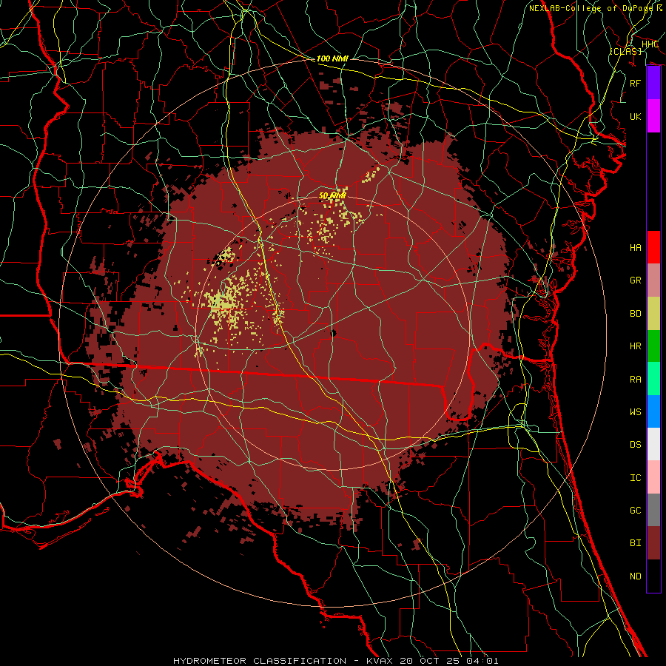This screenshot has width=666, height=666.
Task: Click the RF purple legend swatch
Action: coord(653,83)
